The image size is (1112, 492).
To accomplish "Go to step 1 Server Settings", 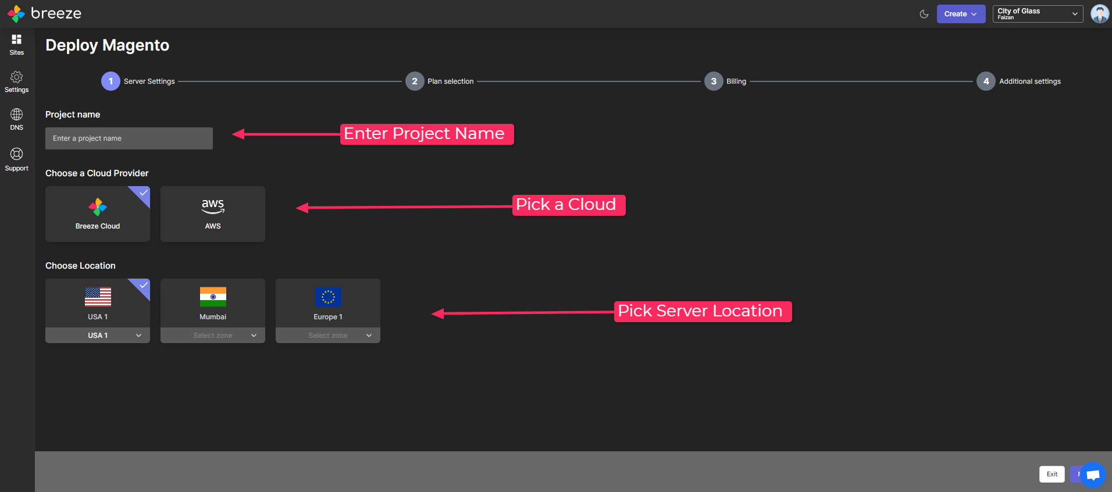I will point(138,81).
